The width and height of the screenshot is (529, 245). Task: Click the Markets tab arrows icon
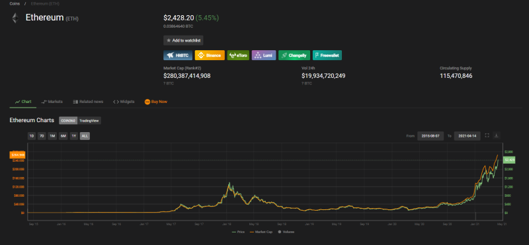(44, 102)
